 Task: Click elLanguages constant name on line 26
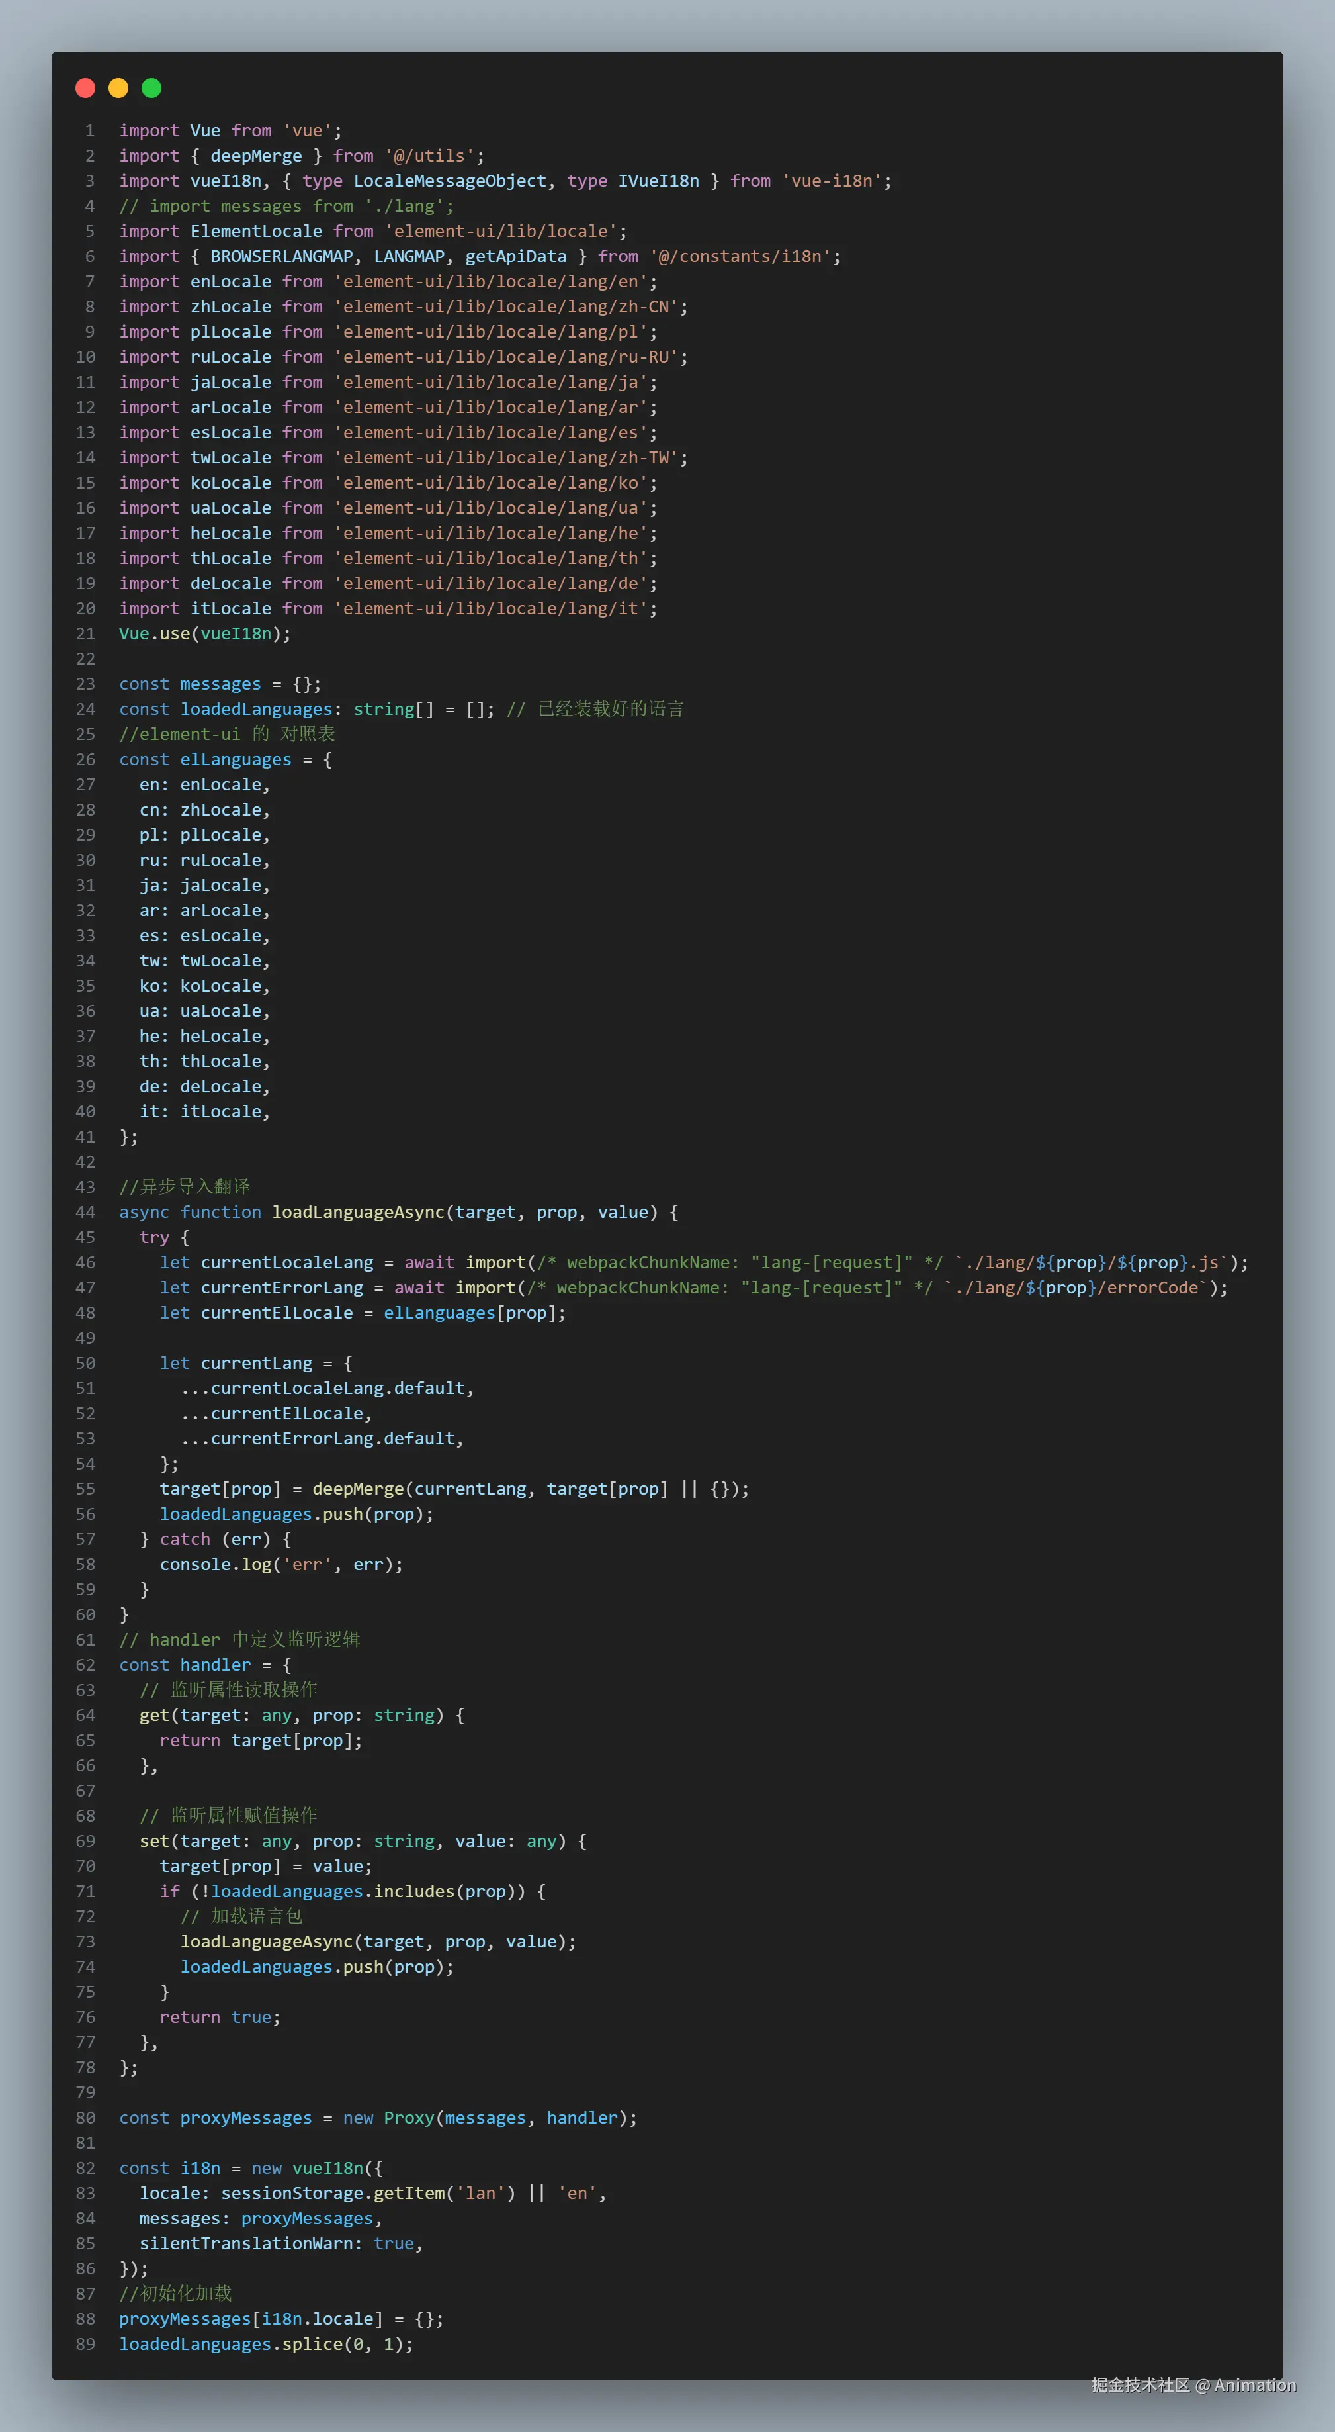(x=235, y=759)
